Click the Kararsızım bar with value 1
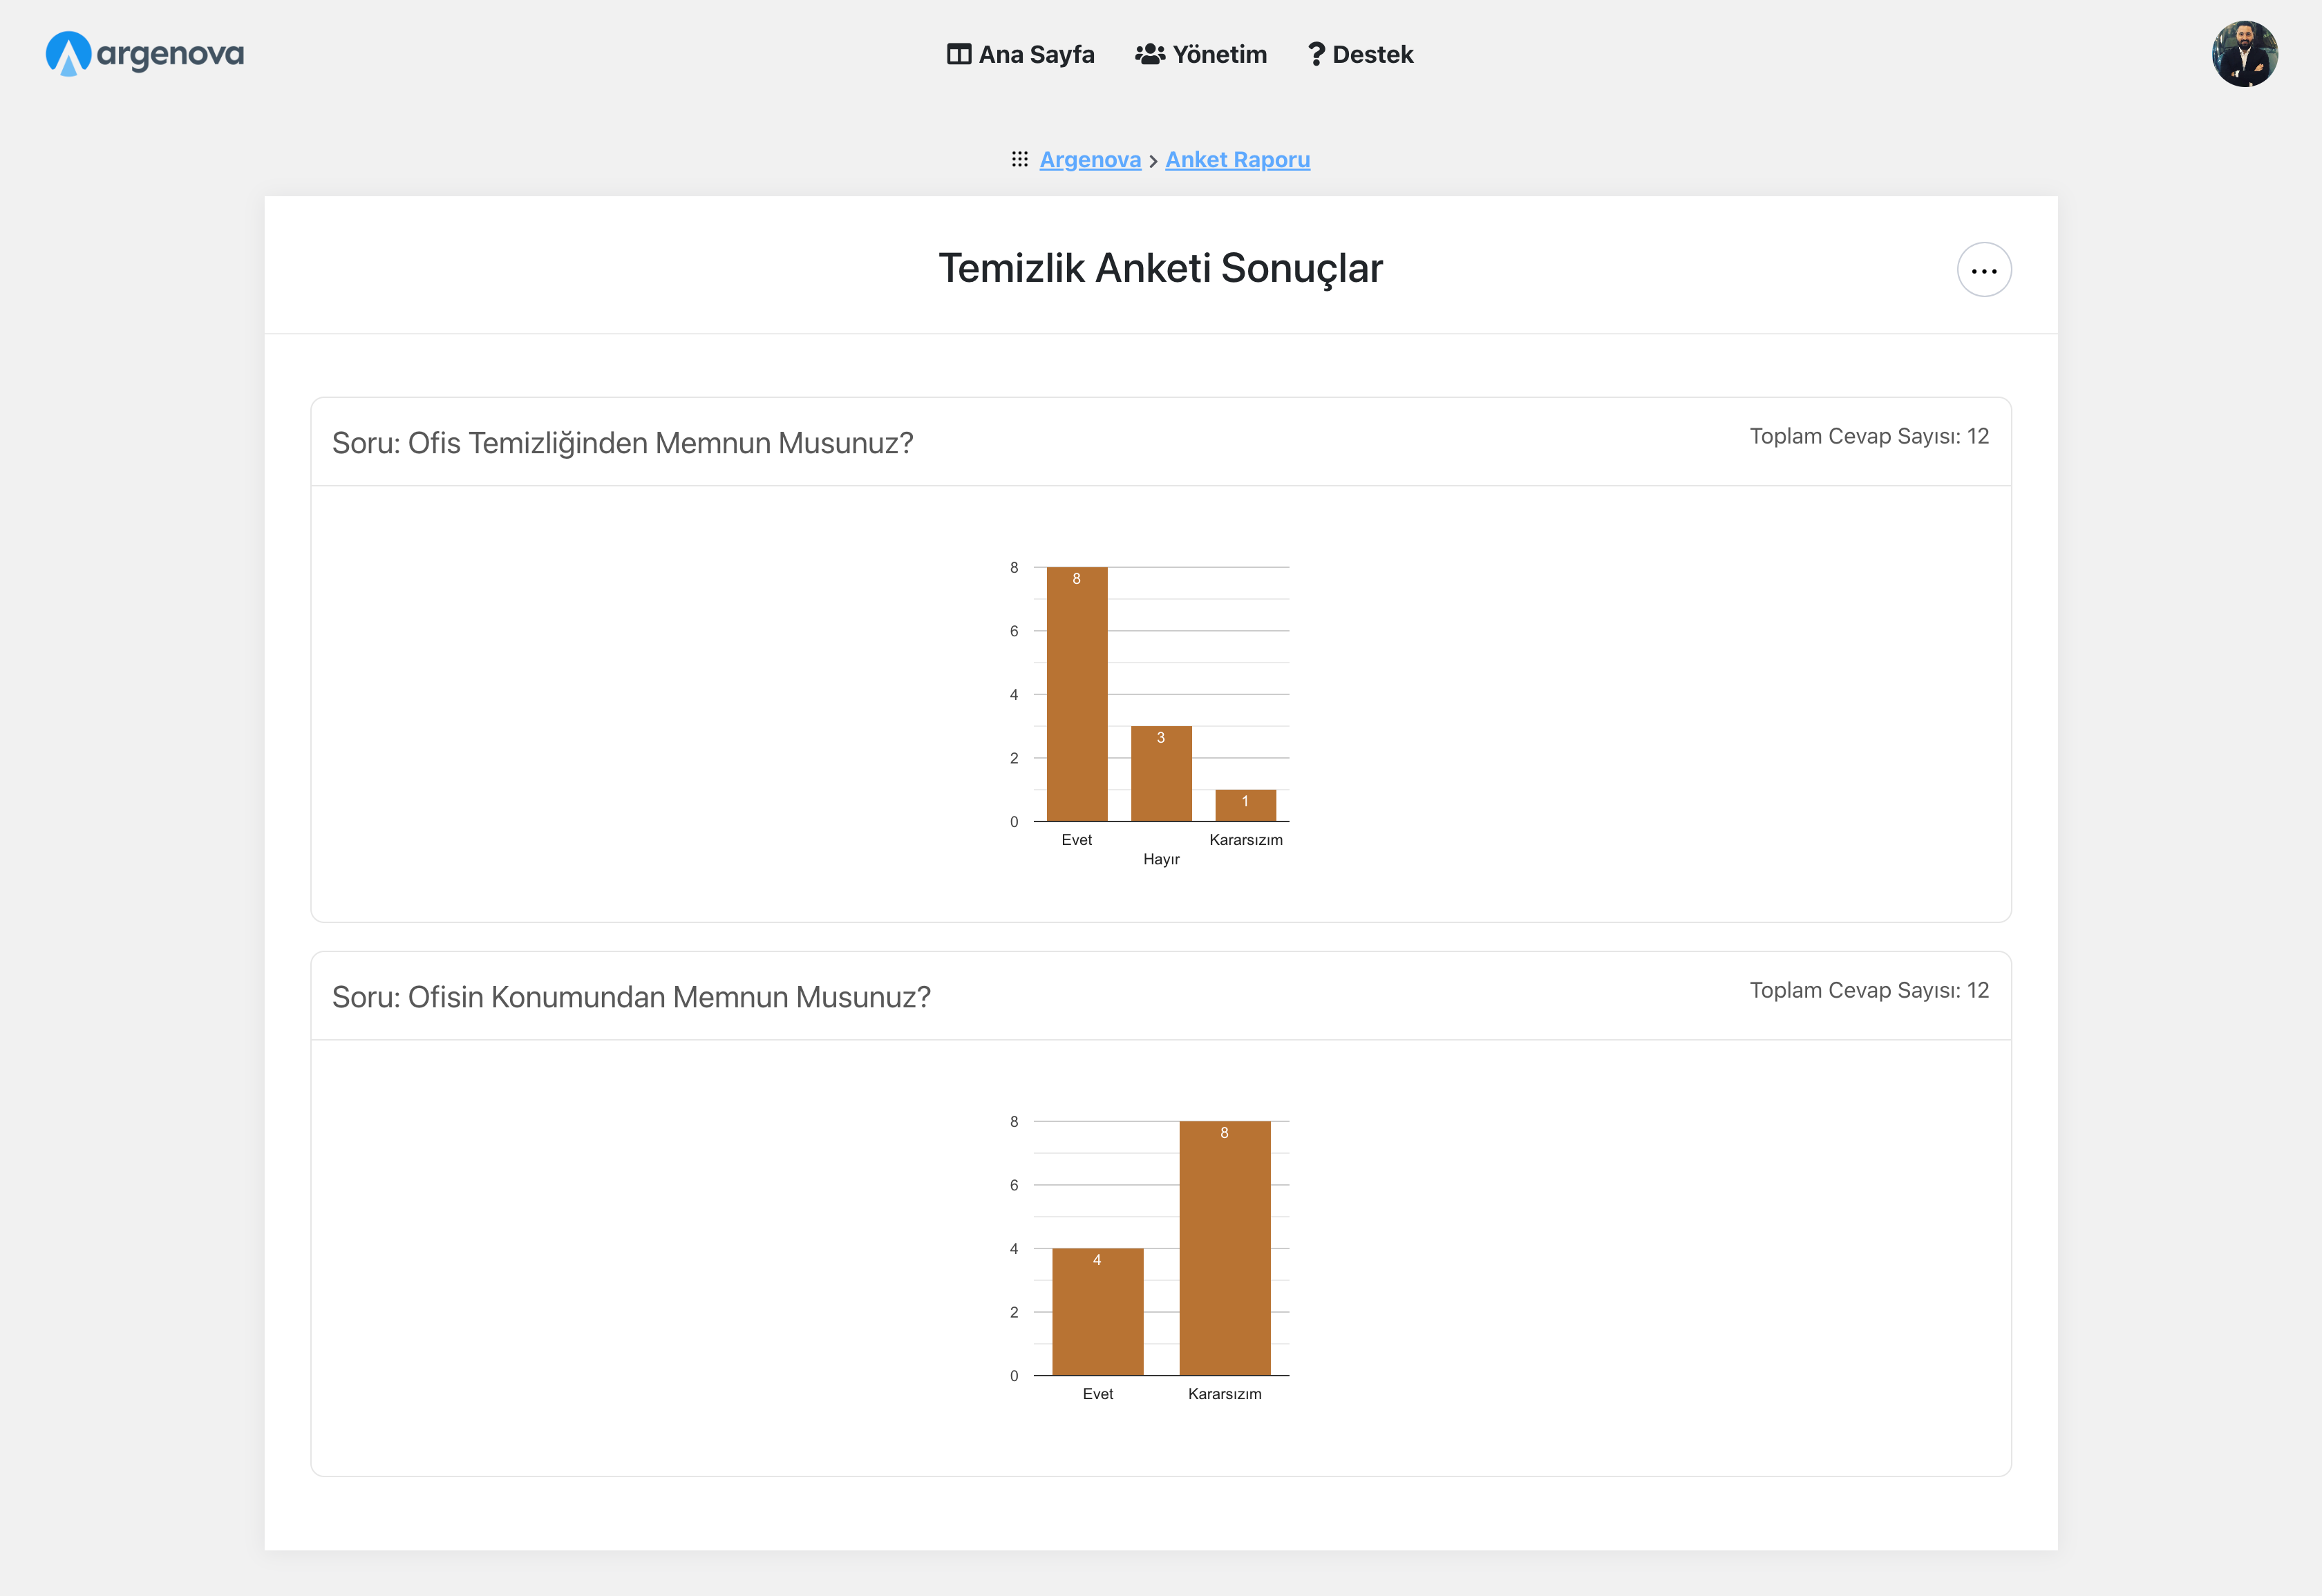Image resolution: width=2322 pixels, height=1596 pixels. tap(1245, 805)
